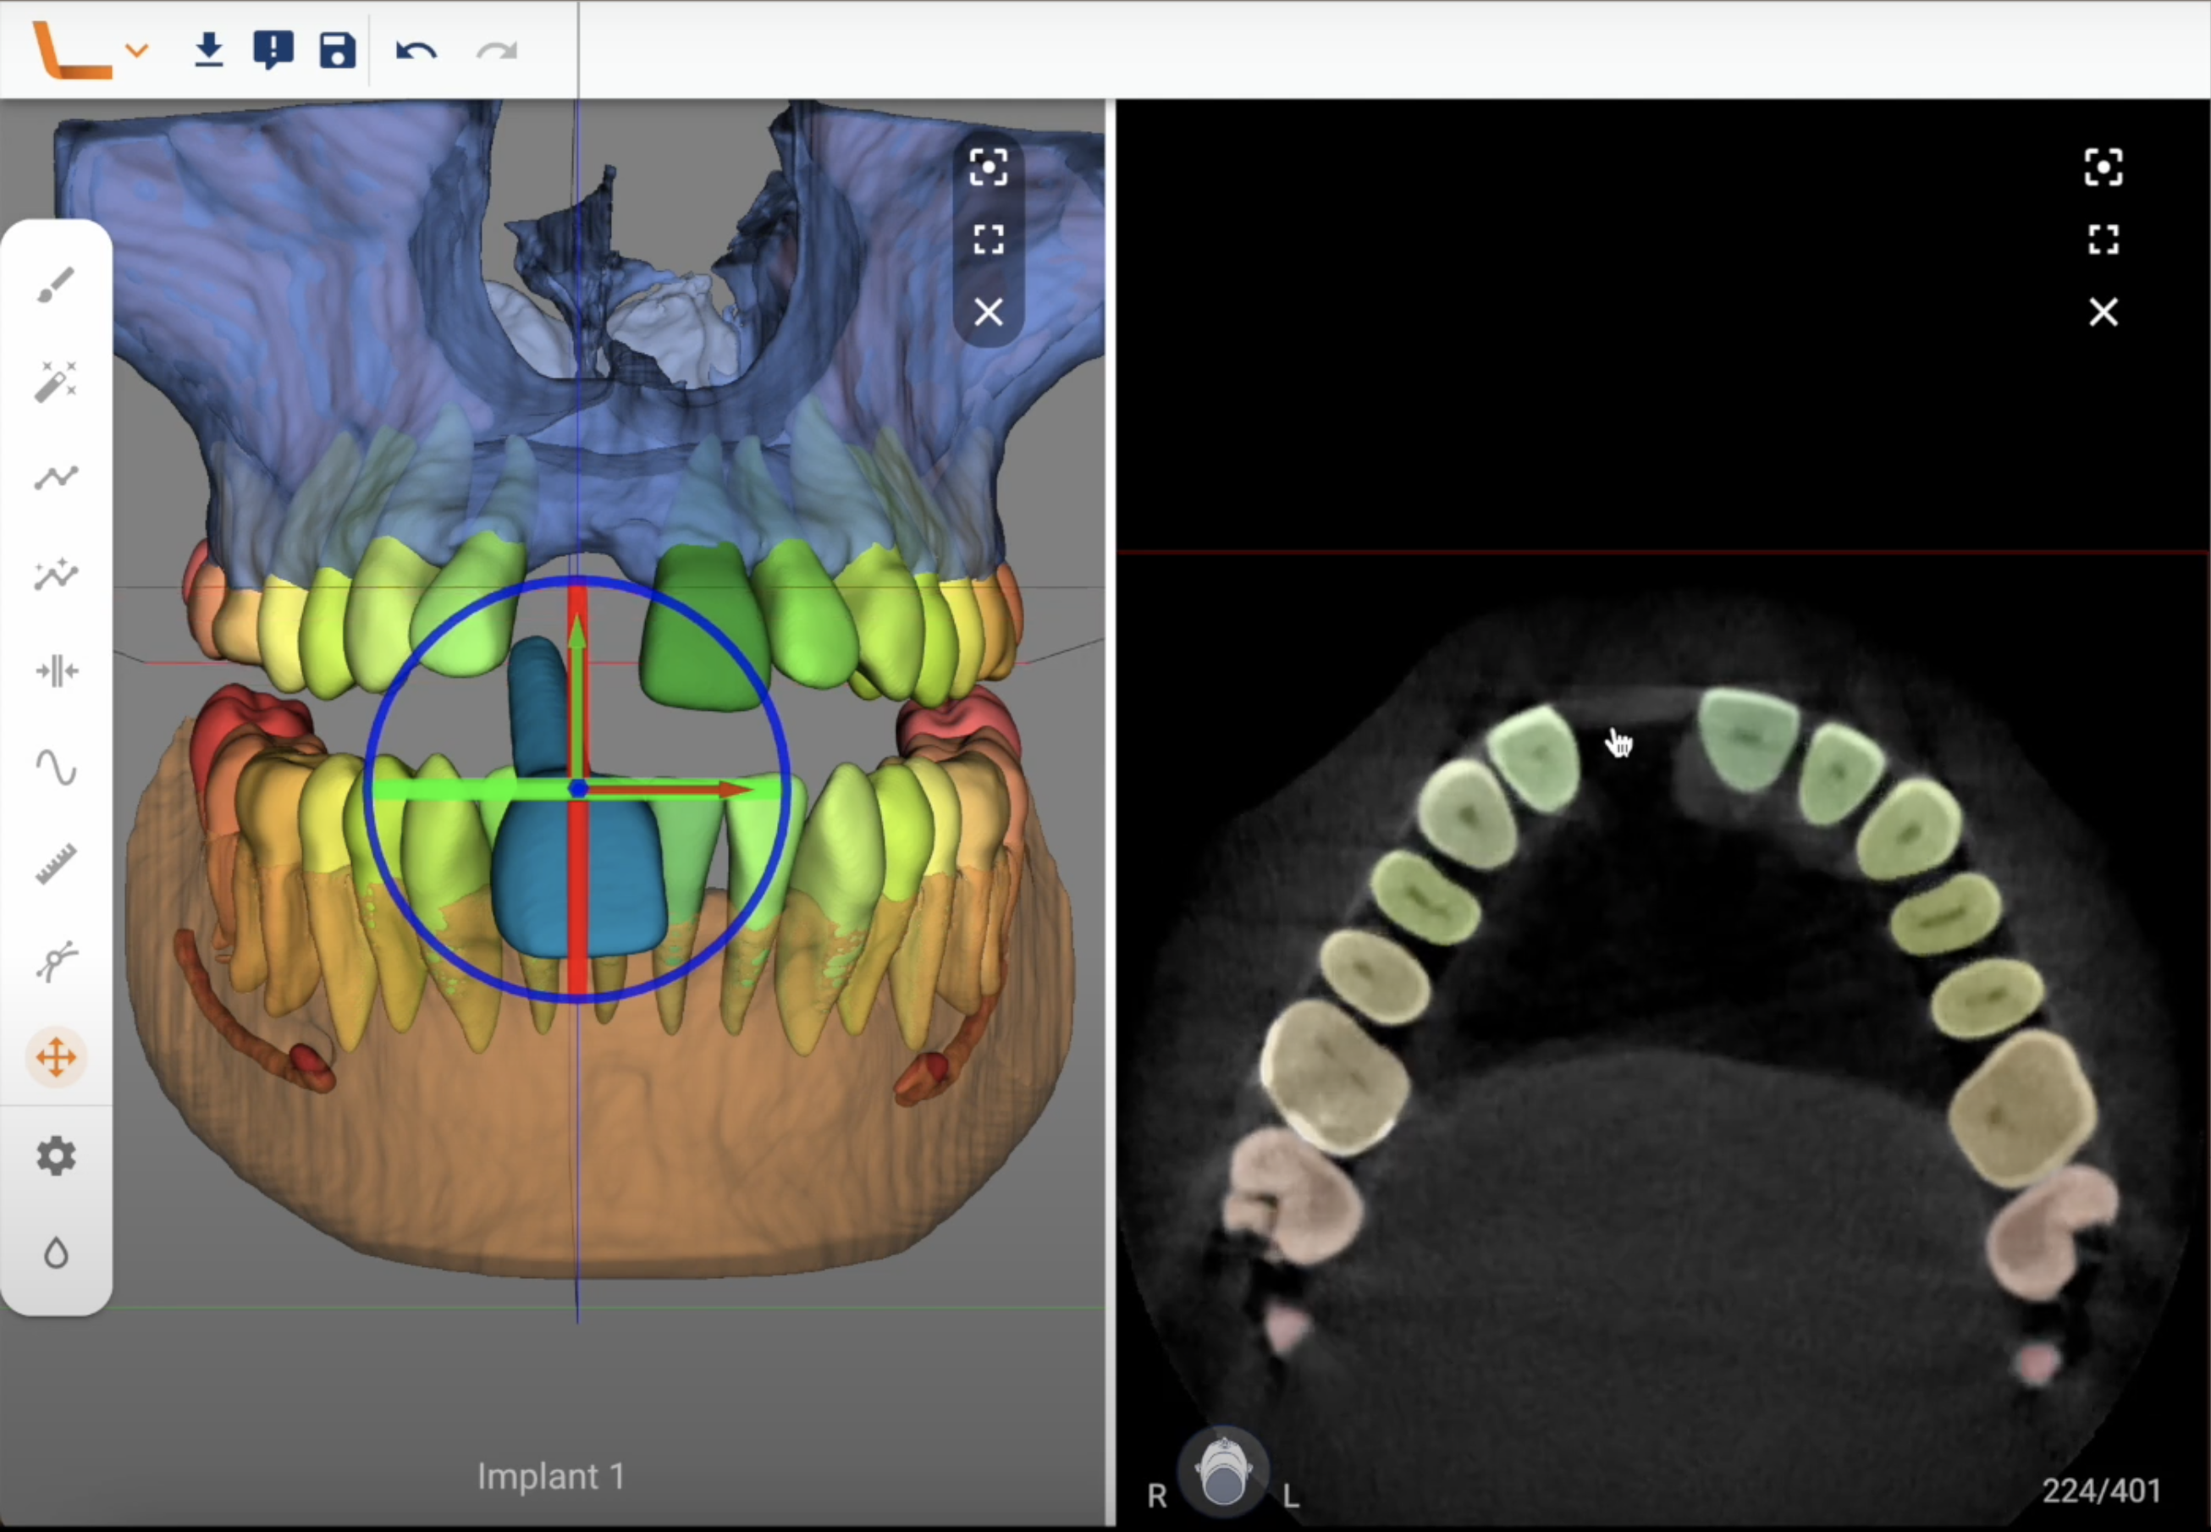This screenshot has height=1532, width=2211.
Task: Open settings gear in sidebar
Action: 56,1155
